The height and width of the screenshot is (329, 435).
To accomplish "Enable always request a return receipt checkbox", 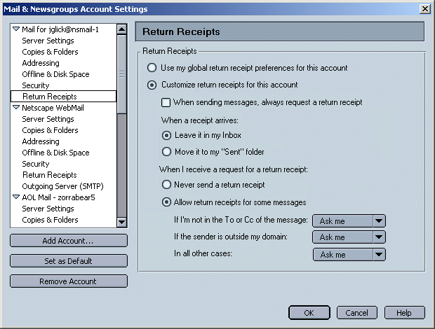I will tap(166, 102).
